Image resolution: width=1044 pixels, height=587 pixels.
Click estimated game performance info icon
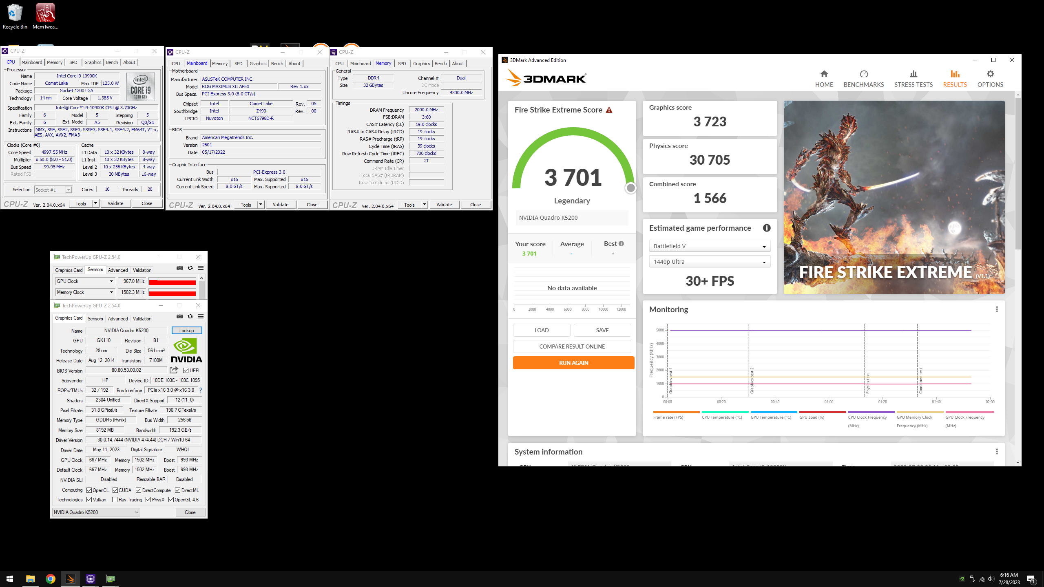[767, 228]
